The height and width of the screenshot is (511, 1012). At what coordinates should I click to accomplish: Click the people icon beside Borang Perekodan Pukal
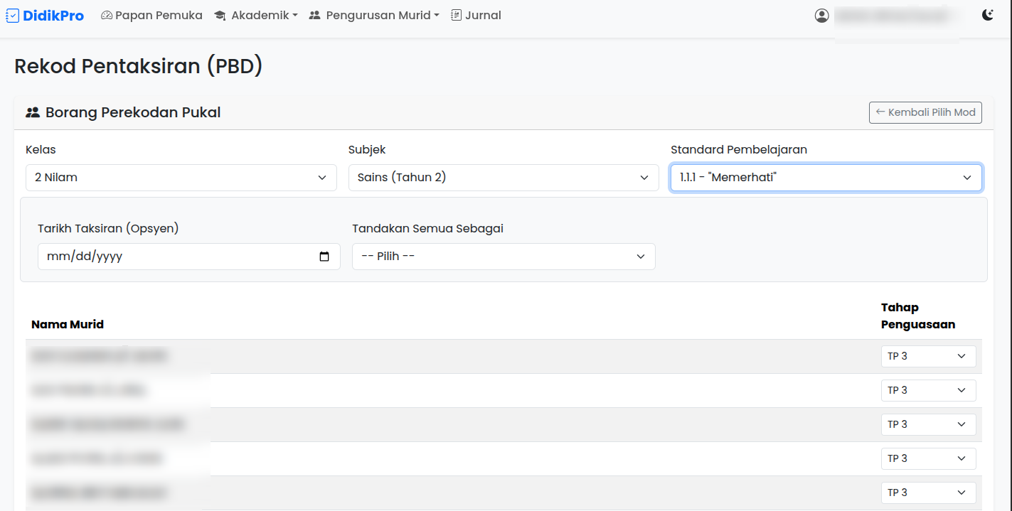33,112
